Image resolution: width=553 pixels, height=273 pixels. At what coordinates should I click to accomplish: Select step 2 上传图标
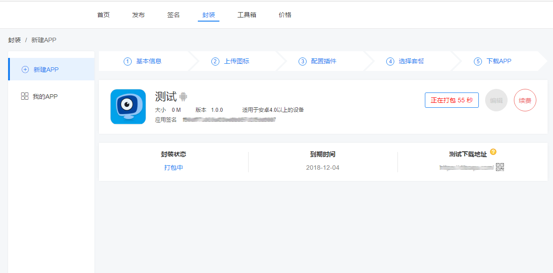coord(231,62)
